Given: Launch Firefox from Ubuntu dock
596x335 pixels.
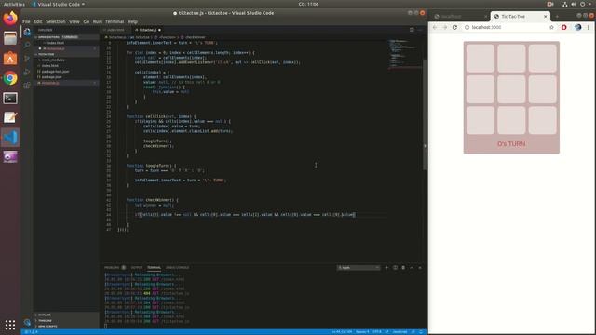Looking at the screenshot, I should (x=10, y=19).
